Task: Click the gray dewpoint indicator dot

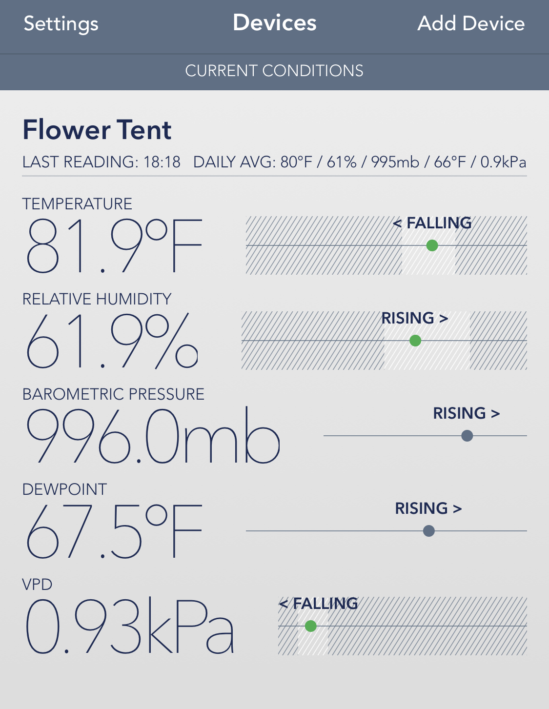Action: click(x=429, y=531)
